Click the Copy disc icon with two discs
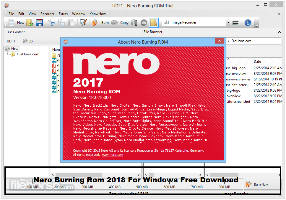 114,23
